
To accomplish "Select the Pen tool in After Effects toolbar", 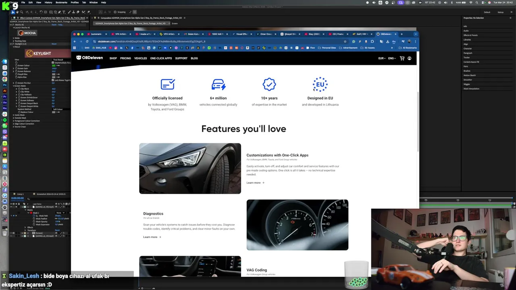I will point(59,12).
